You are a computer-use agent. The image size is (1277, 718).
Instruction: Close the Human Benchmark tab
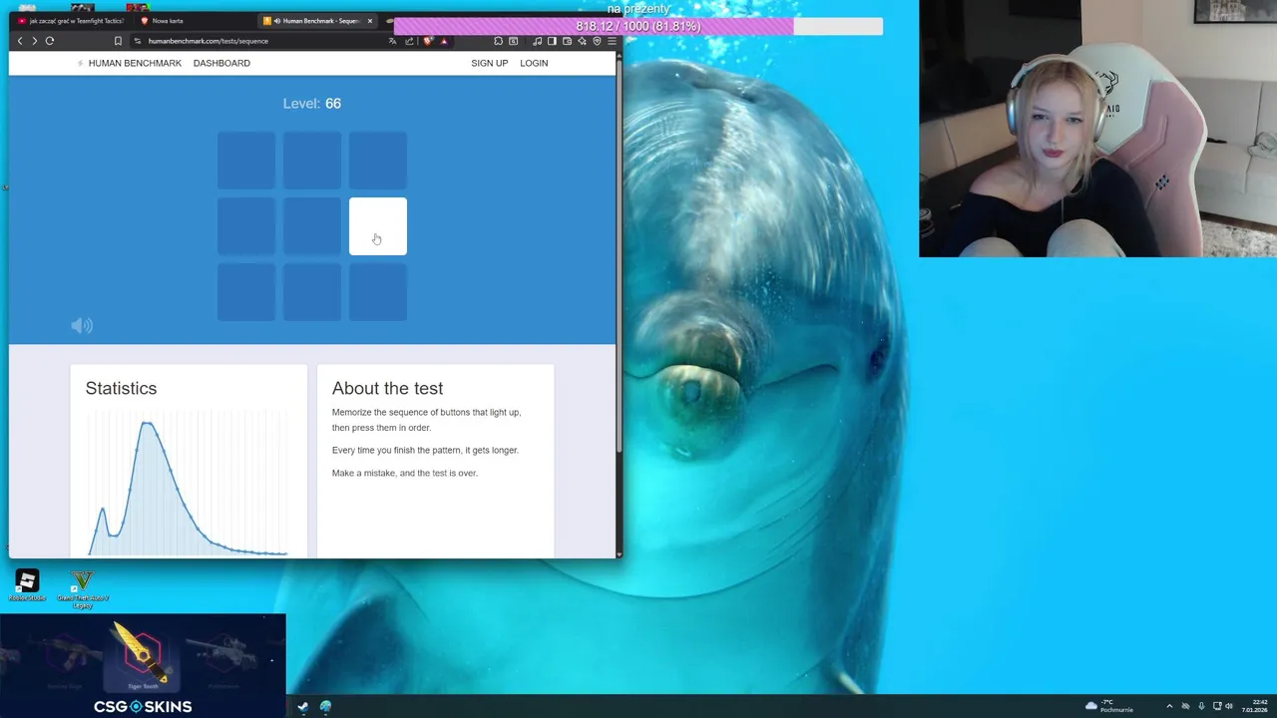pos(370,20)
